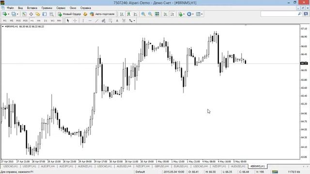Open the Файл menu
The width and height of the screenshot is (310, 174).
(10, 8)
